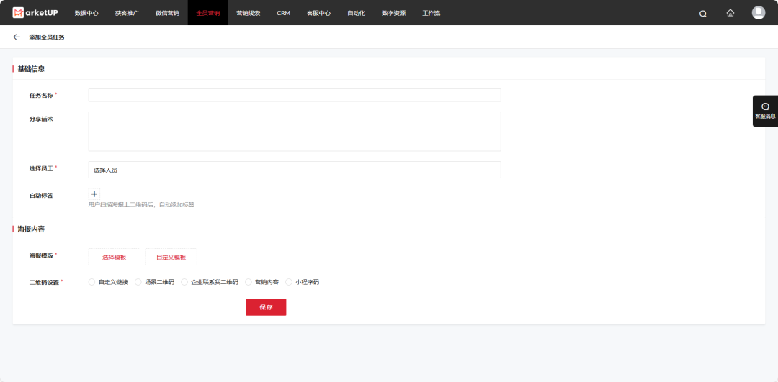The width and height of the screenshot is (778, 382).
Task: Select the 营销内容 radio option
Action: coord(249,282)
